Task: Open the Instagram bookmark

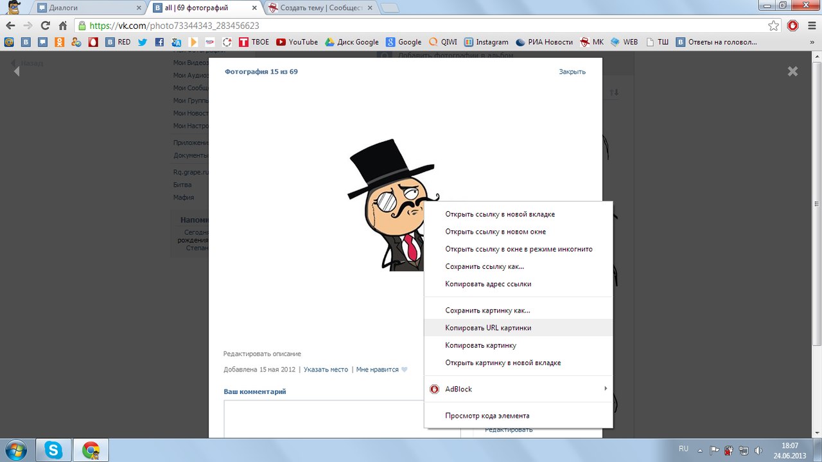Action: click(486, 42)
